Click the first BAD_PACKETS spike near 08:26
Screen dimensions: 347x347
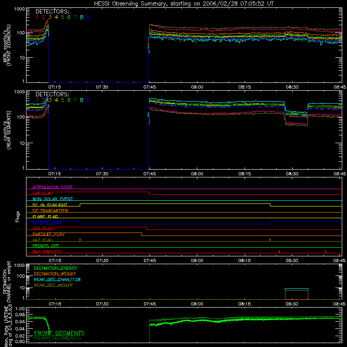pyautogui.click(x=279, y=252)
